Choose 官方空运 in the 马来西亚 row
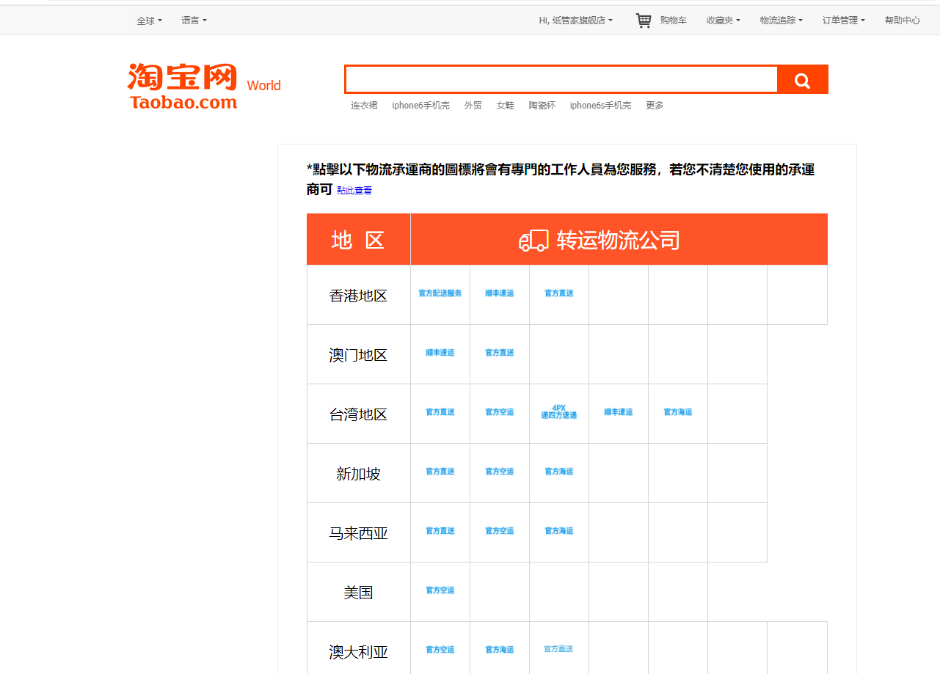940x674 pixels. 500,531
